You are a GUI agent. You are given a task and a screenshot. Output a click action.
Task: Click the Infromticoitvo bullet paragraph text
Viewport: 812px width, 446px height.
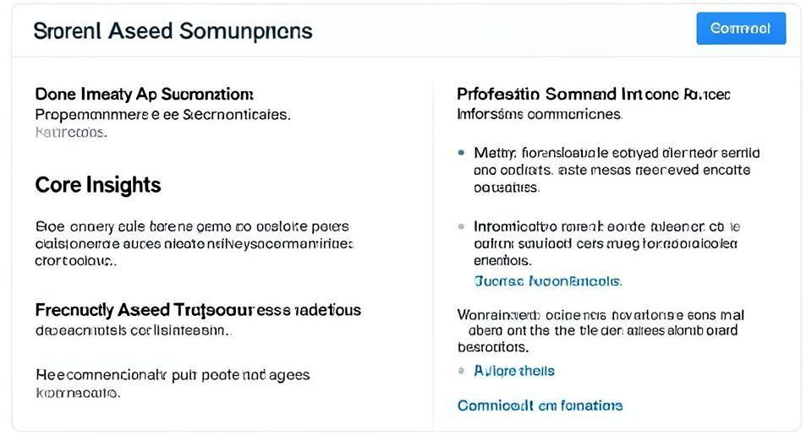click(x=606, y=243)
